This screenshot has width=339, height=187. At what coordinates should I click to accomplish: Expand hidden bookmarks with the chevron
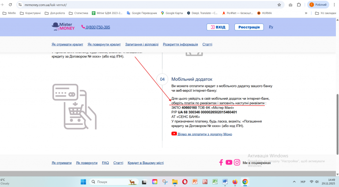[306, 13]
